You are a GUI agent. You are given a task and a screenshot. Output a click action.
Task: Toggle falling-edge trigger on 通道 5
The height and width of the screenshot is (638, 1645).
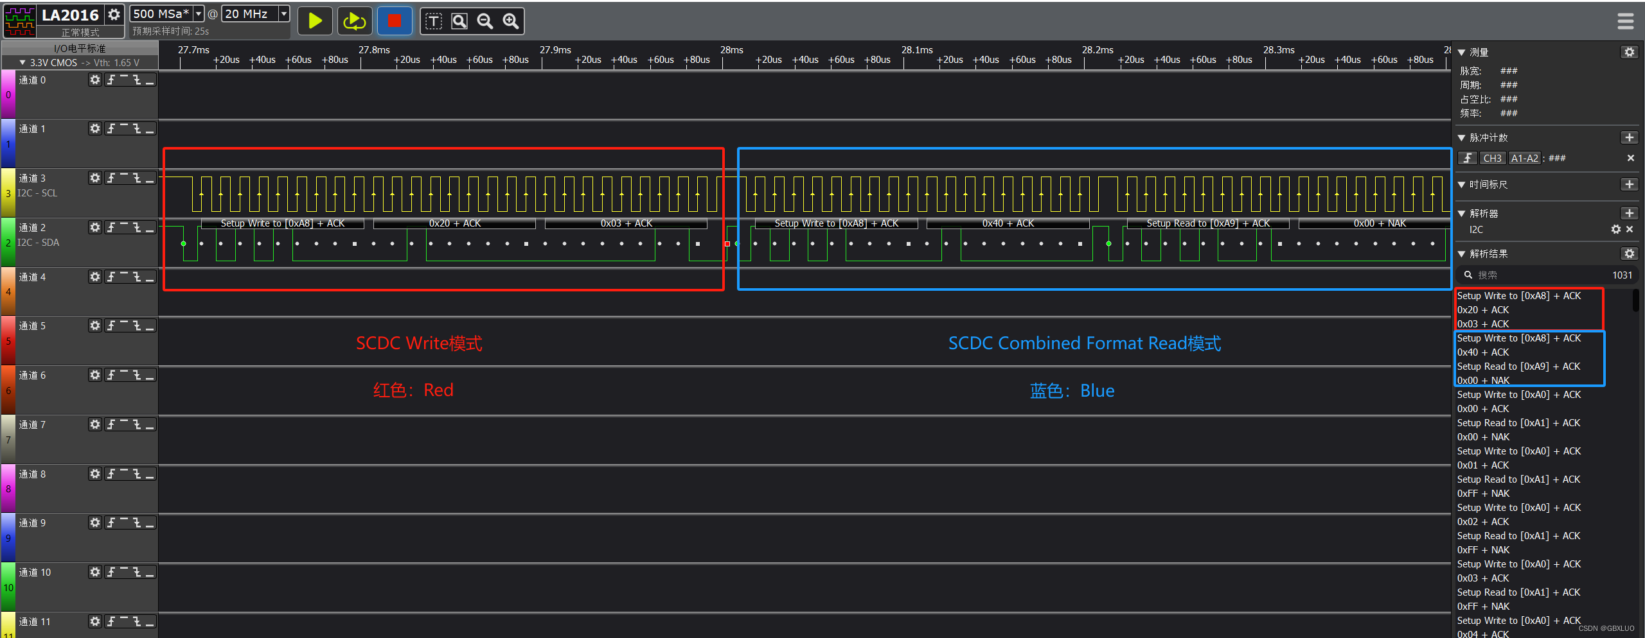pos(137,325)
